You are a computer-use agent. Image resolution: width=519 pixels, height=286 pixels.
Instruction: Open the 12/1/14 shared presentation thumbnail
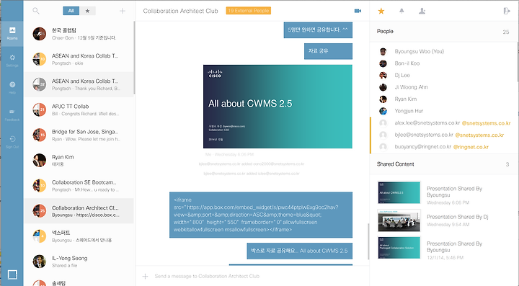(x=399, y=248)
